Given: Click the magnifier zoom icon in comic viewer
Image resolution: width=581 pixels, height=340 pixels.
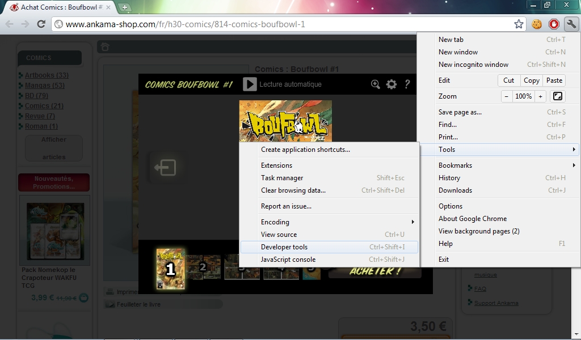Looking at the screenshot, I should coord(376,84).
